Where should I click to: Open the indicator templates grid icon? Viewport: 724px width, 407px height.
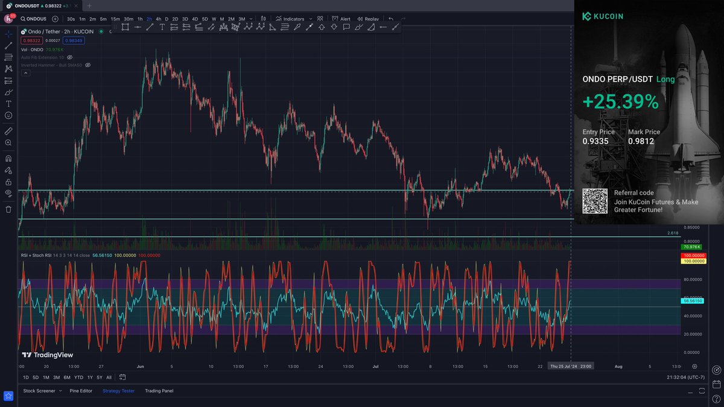point(320,19)
